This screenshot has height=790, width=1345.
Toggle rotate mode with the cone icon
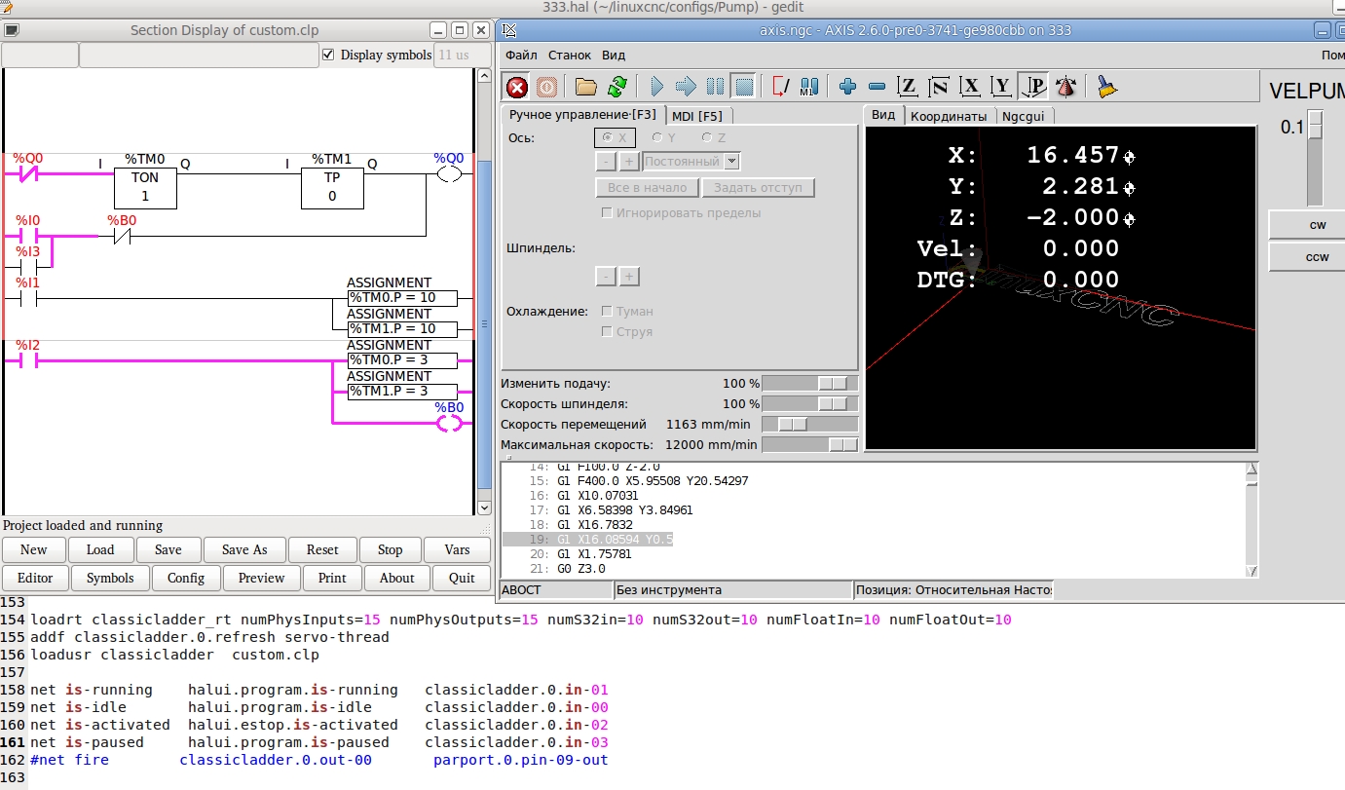(x=1066, y=87)
